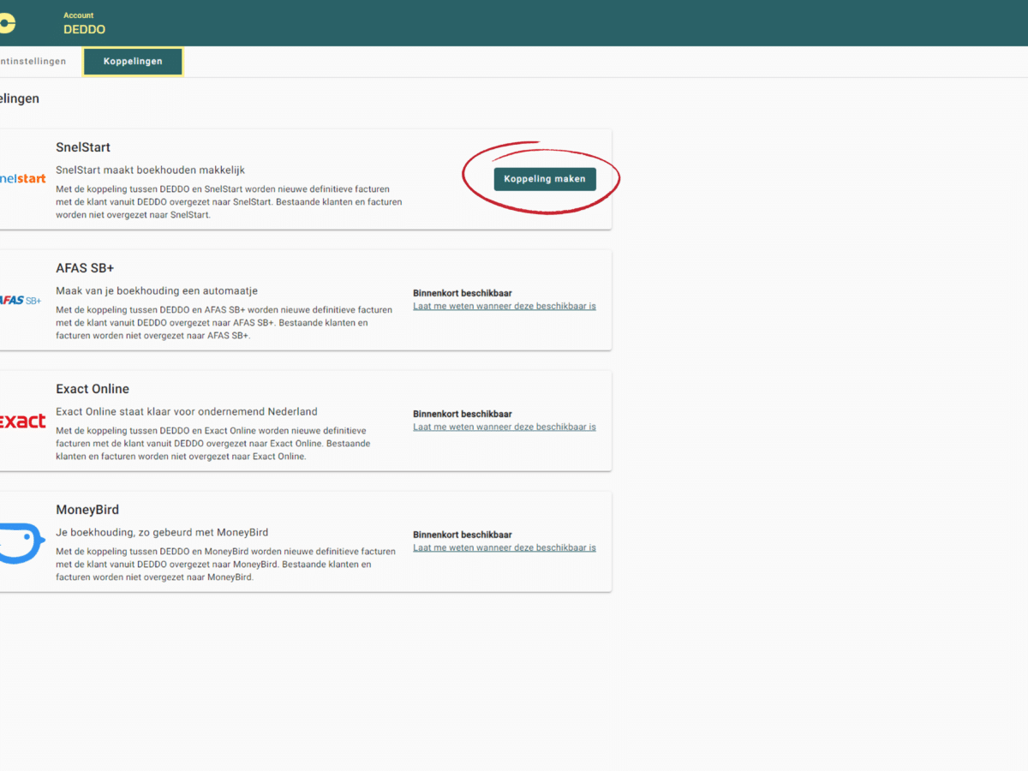This screenshot has height=771, width=1028.
Task: Click the notify-me link for MoneyBird
Action: (504, 547)
